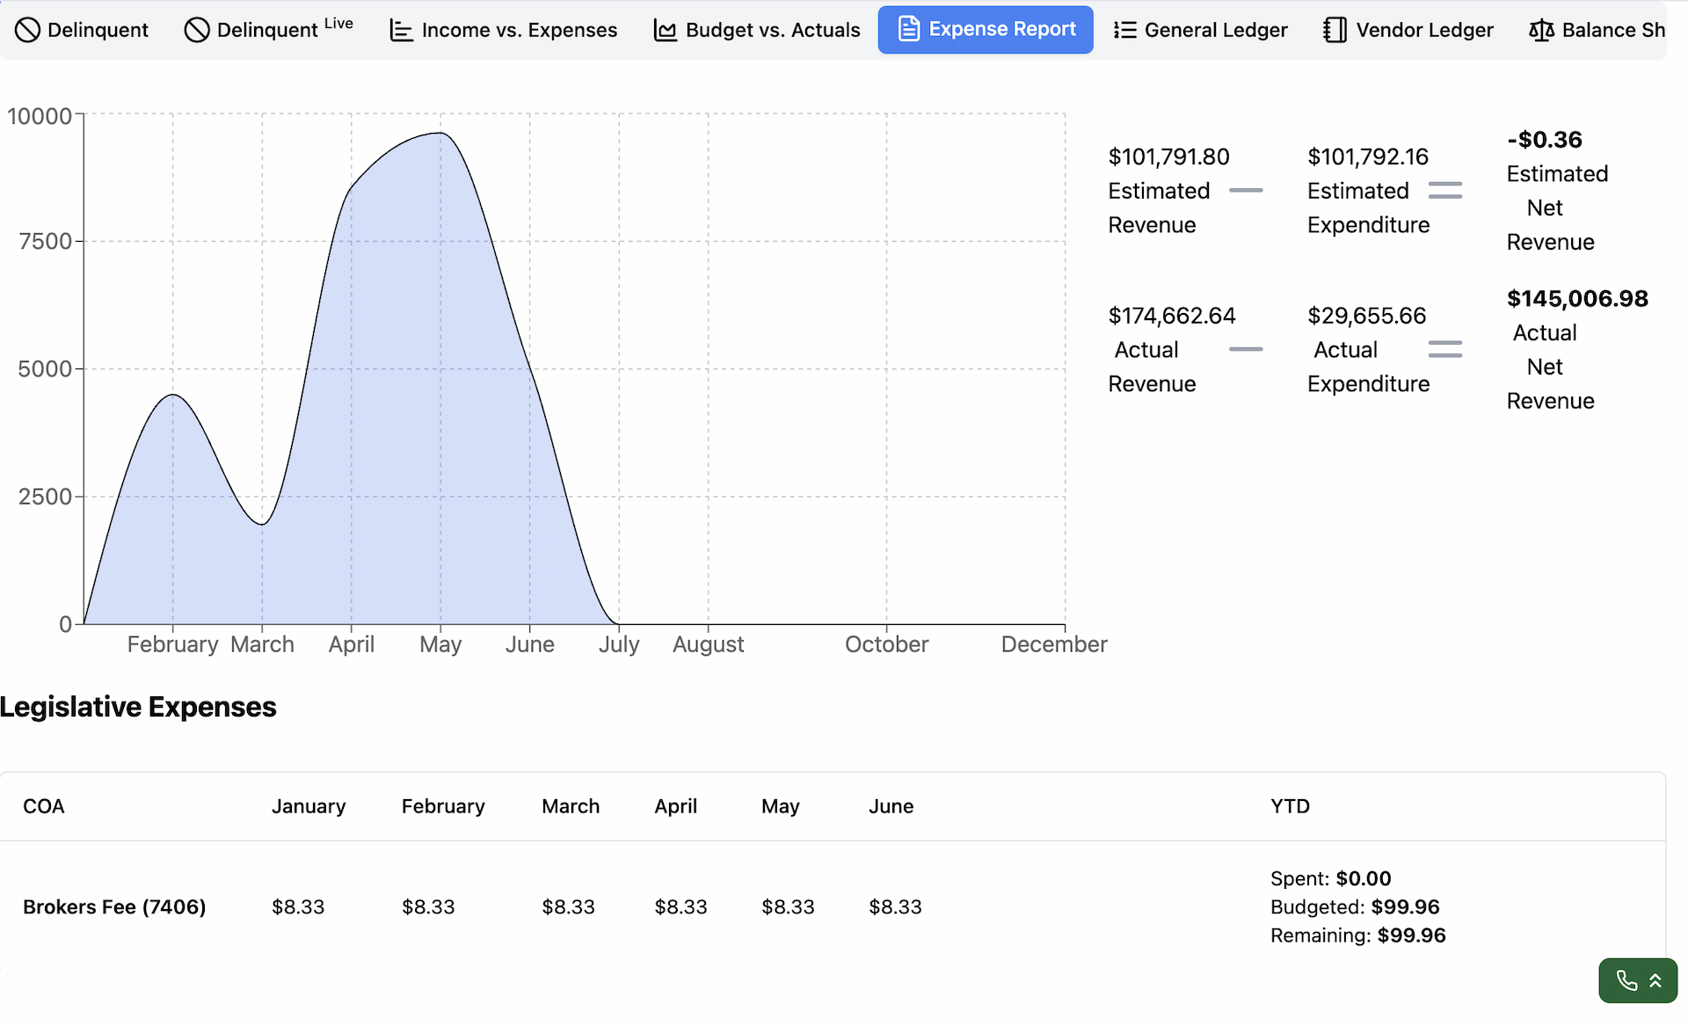Click the October axis label on chart
The height and width of the screenshot is (1026, 1688).
[886, 644]
